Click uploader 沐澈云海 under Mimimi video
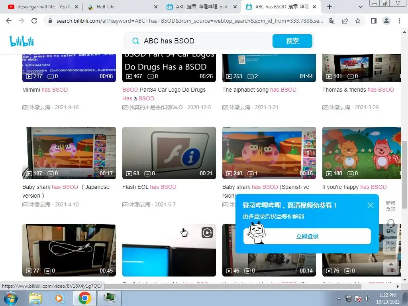This screenshot has height=306, width=408. click(x=39, y=107)
